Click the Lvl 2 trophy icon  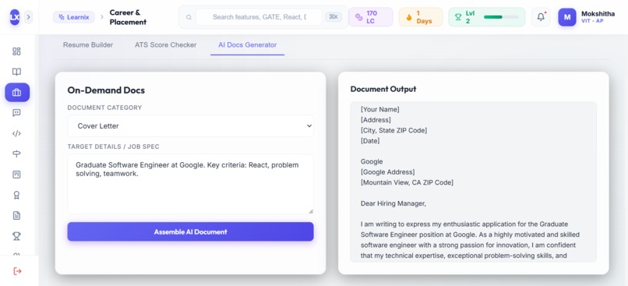pyautogui.click(x=458, y=17)
